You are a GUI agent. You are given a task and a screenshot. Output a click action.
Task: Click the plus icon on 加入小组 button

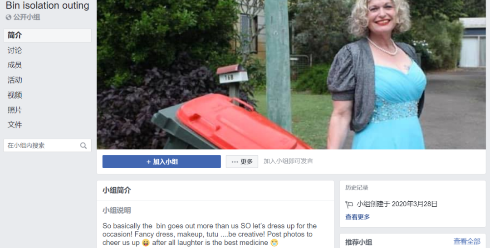click(149, 162)
